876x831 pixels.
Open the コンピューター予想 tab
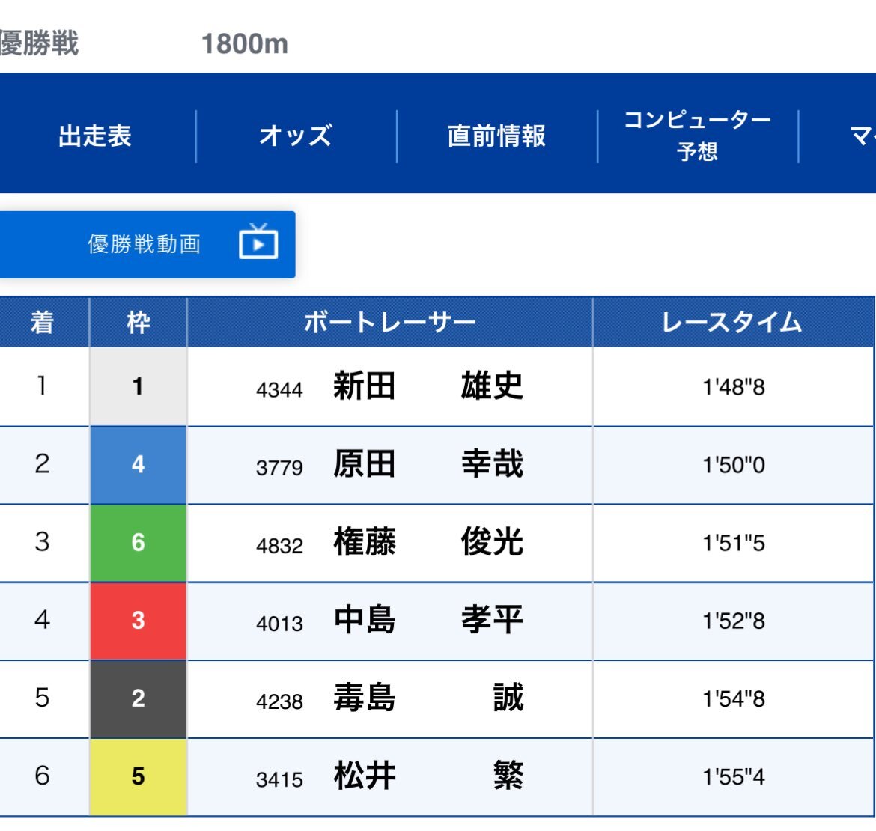click(x=697, y=136)
